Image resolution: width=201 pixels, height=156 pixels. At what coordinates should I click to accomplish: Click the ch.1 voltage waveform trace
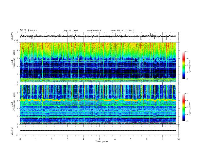tap(98, 36)
